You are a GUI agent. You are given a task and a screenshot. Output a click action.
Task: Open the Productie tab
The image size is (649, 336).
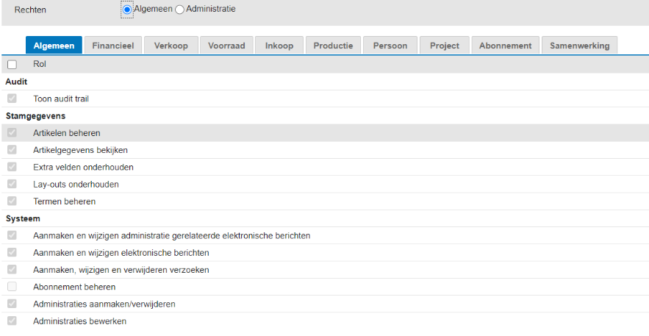(332, 46)
